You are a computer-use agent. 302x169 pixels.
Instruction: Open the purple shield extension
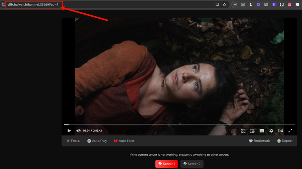(x=274, y=5)
